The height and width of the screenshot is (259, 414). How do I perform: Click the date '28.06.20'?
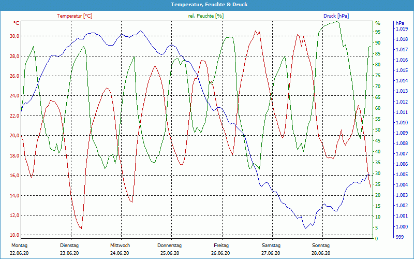coord(321,253)
